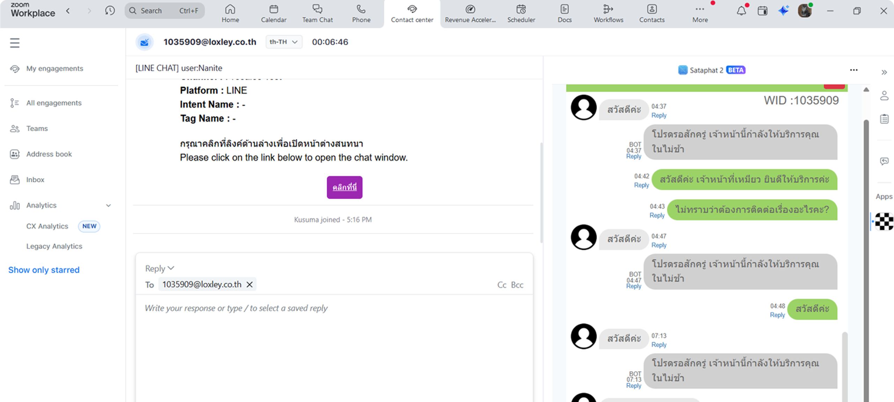Switch to the Team Chat tab
The image size is (894, 402).
tap(317, 14)
